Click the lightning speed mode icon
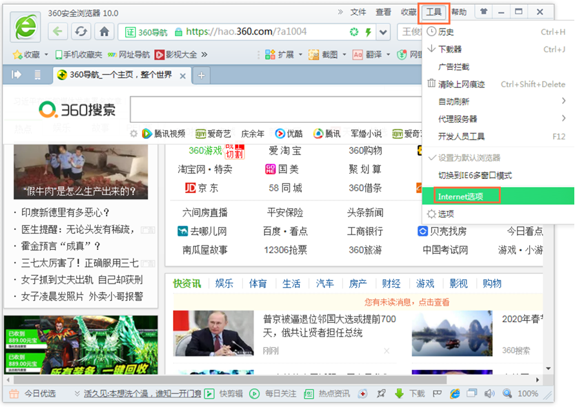Image resolution: width=584 pixels, height=410 pixels. pyautogui.click(x=368, y=32)
